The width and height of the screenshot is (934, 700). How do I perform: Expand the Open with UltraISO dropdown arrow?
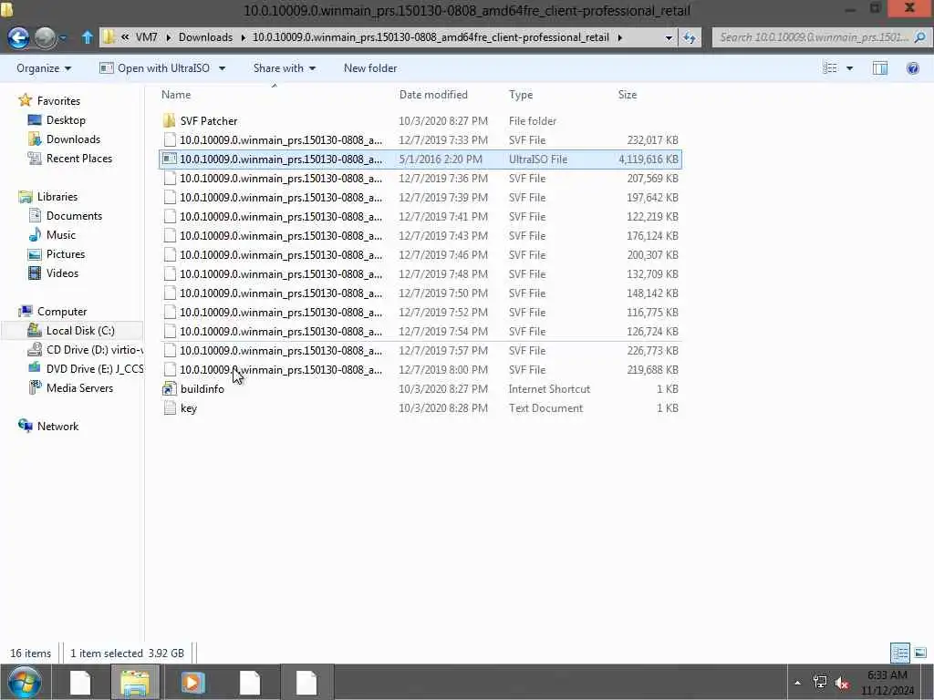pyautogui.click(x=223, y=68)
